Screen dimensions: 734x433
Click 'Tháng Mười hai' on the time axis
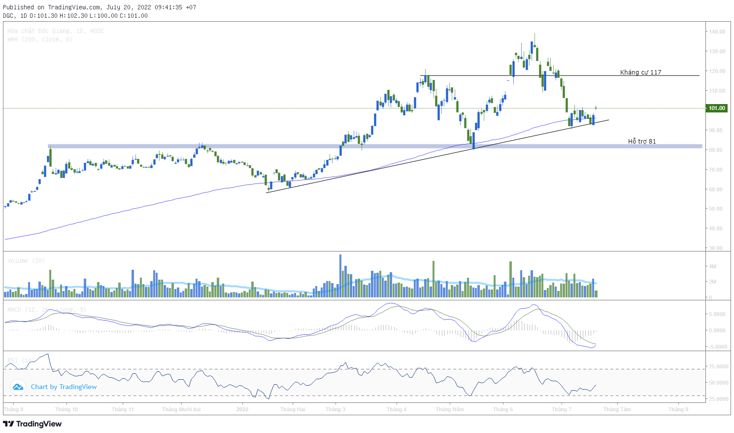click(x=181, y=409)
